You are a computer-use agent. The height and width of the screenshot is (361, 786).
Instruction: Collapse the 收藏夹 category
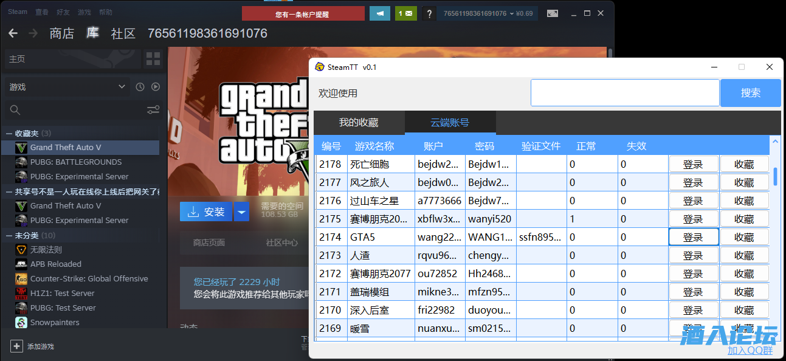9,133
